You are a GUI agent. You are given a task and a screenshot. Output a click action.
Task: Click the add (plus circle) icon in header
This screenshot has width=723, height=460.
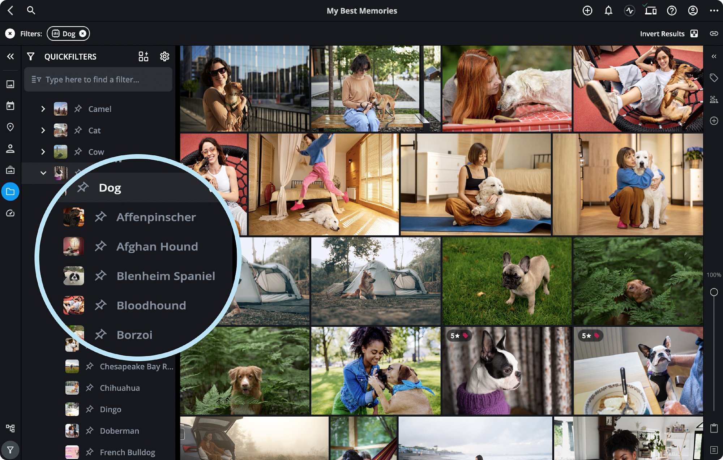tap(587, 11)
